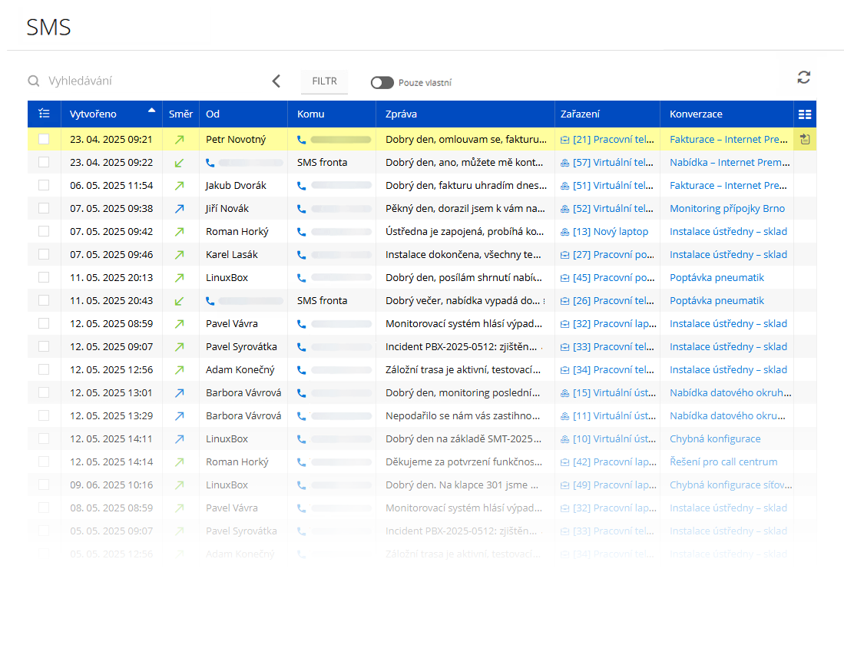
Task: Click date cell 12. 05. 2025 14:14
Action: (x=111, y=462)
